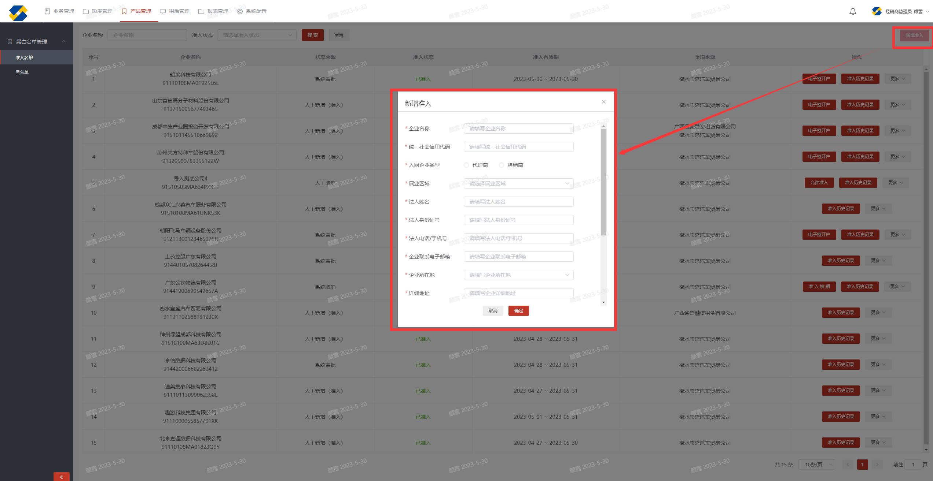
Task: Select the 经销商 radio button
Action: (x=502, y=165)
